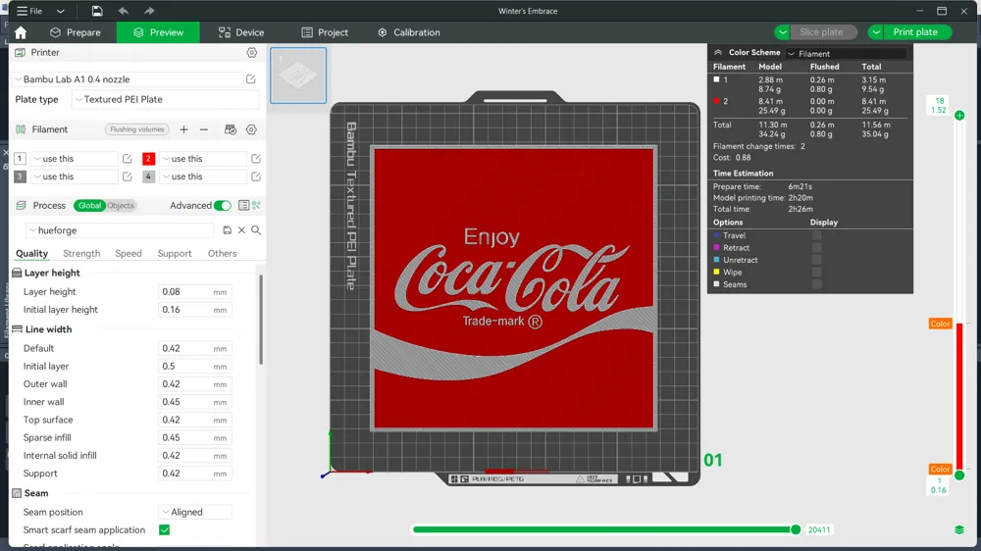Open the Others settings tab
This screenshot has height=551, width=981.
[x=222, y=253]
